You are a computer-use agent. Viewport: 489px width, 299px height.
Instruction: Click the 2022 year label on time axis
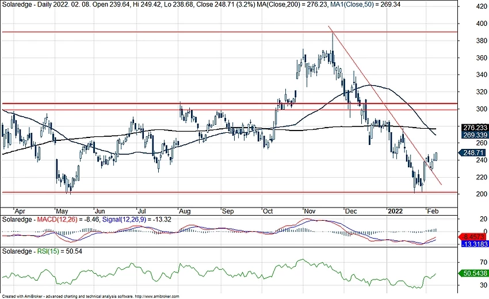(395, 212)
